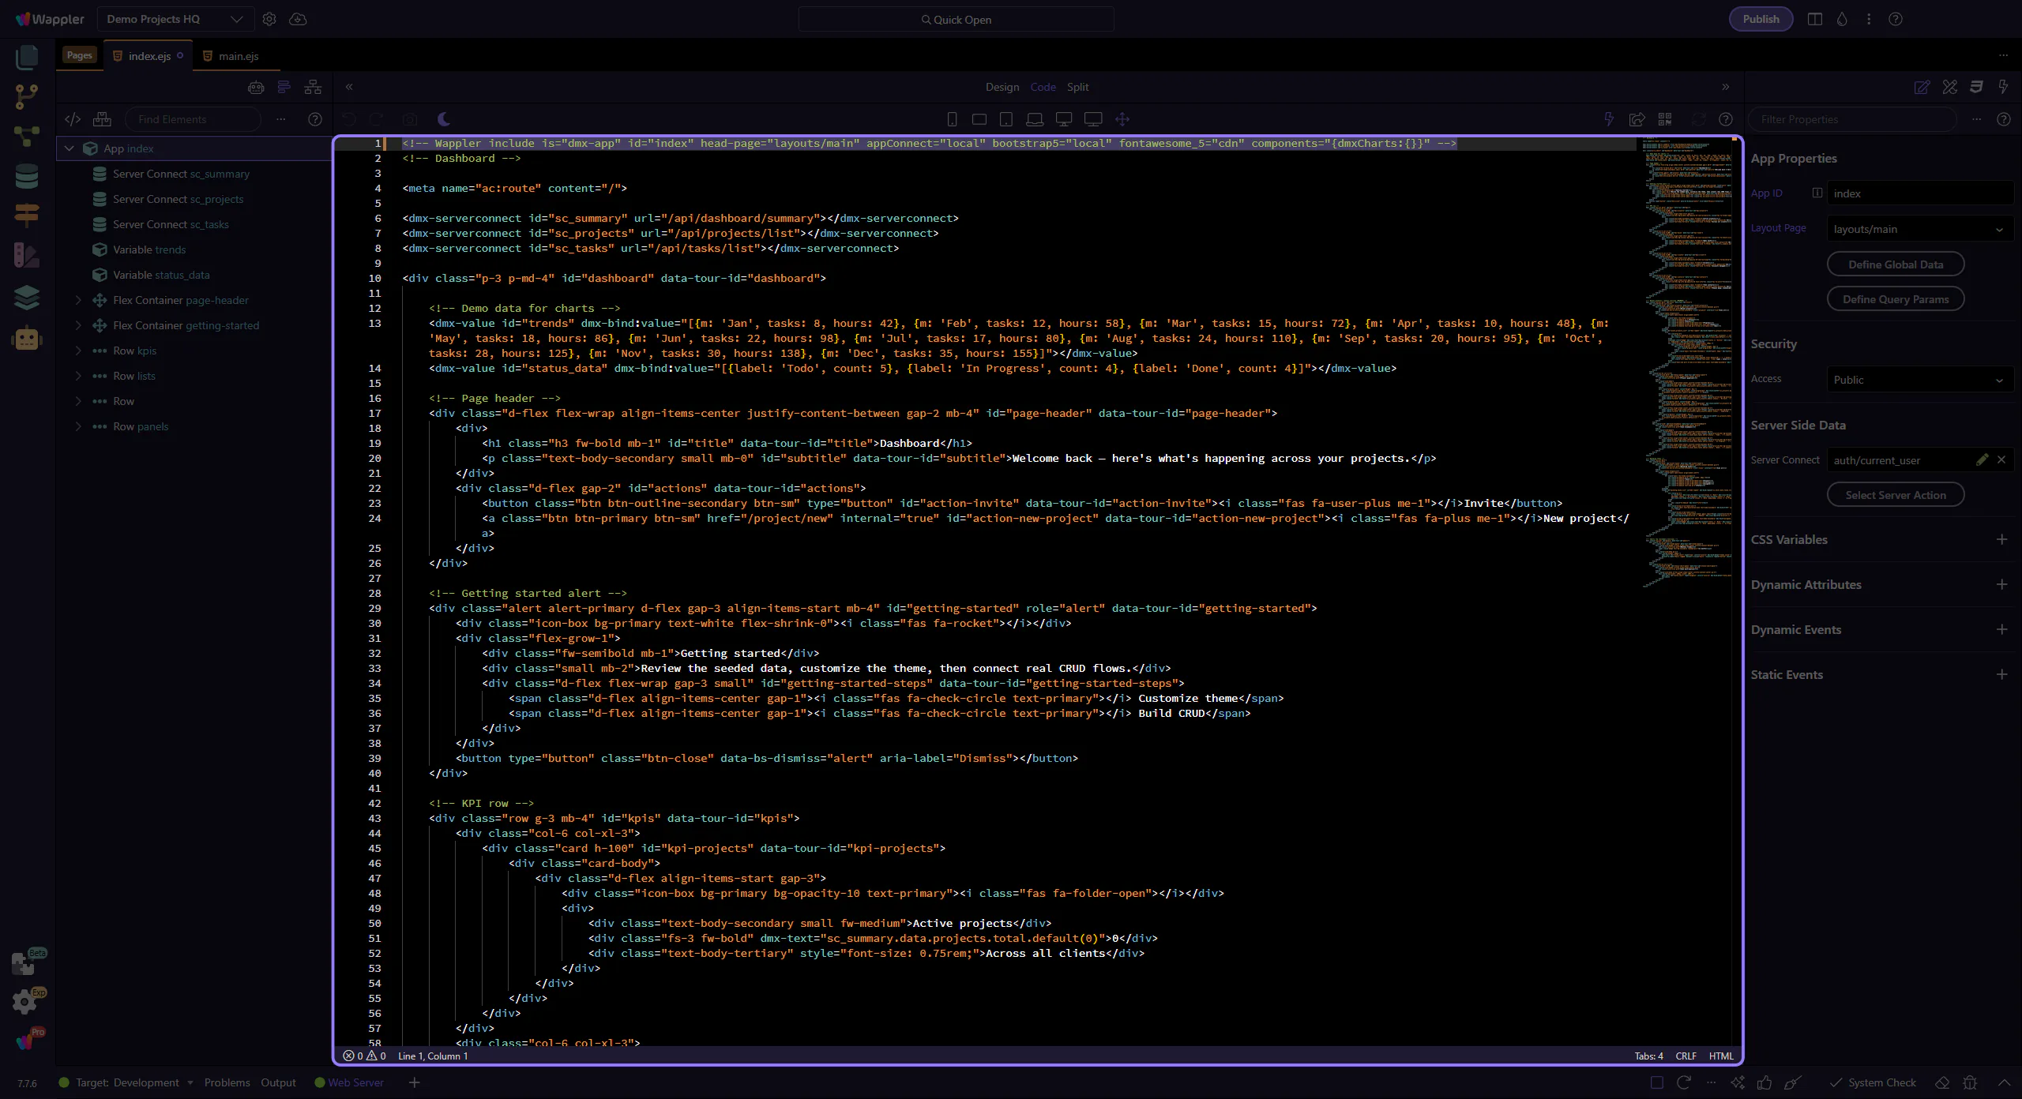Open the Git source control panel
The image size is (2022, 1099).
coord(26,96)
